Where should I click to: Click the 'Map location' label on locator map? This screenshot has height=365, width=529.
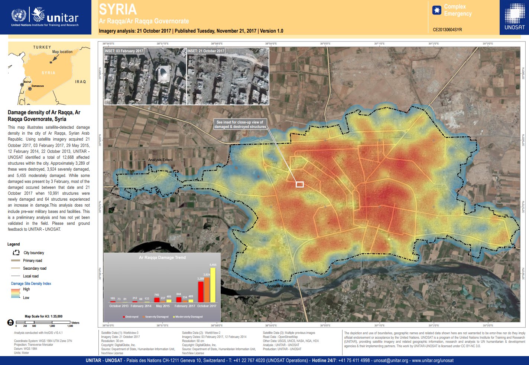click(x=62, y=52)
